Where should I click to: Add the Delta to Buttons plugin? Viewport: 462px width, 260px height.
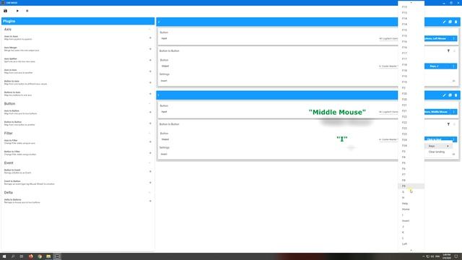(x=150, y=201)
